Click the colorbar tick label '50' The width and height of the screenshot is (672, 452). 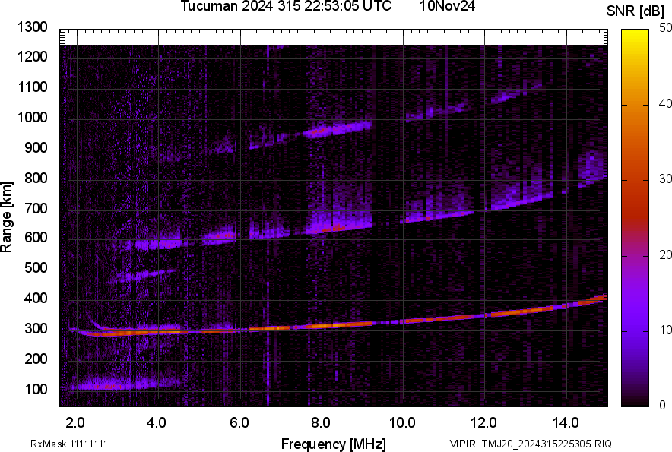(x=665, y=28)
